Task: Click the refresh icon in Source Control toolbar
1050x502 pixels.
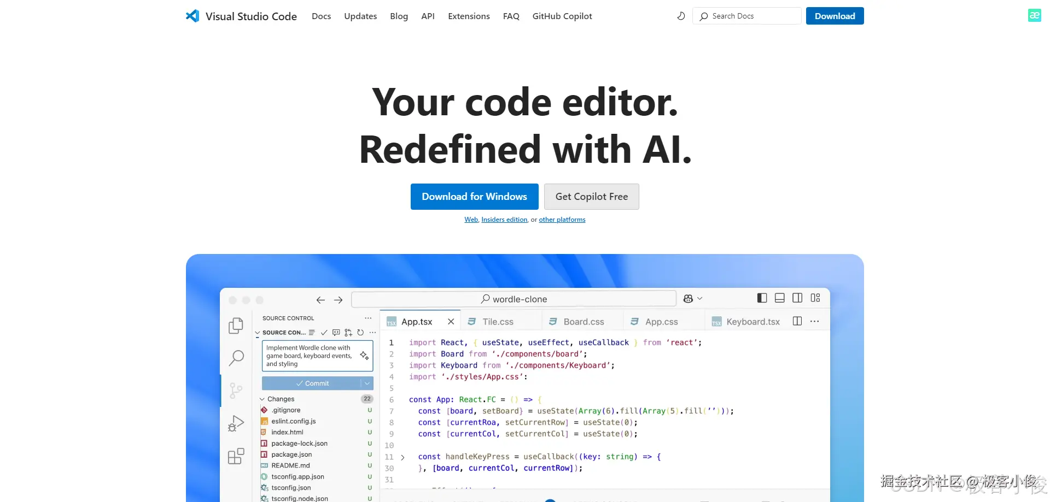Action: [x=360, y=332]
